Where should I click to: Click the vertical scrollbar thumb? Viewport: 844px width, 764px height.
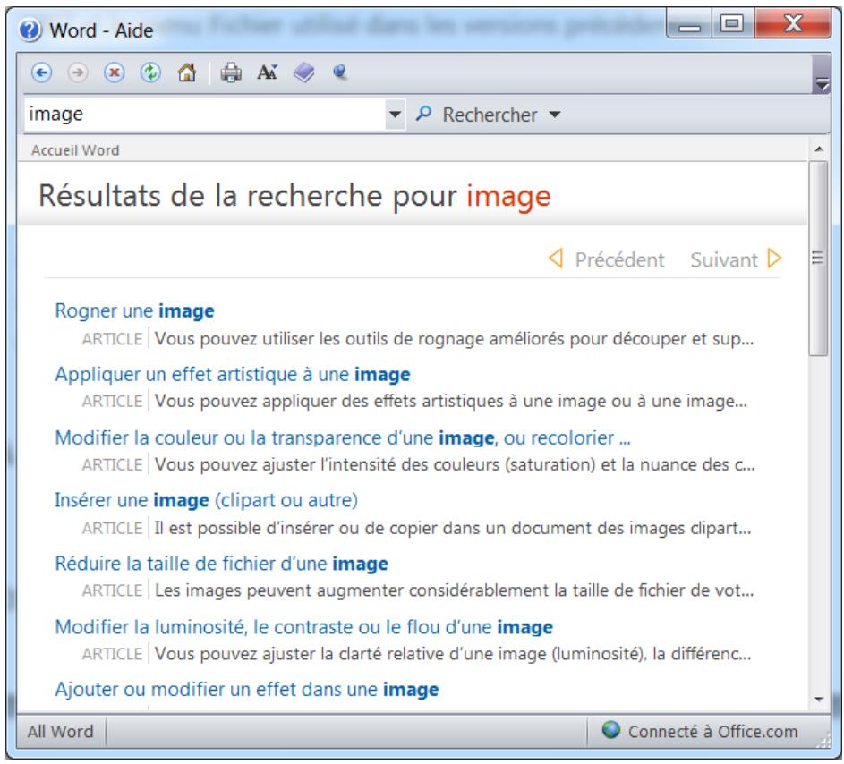pyautogui.click(x=818, y=259)
